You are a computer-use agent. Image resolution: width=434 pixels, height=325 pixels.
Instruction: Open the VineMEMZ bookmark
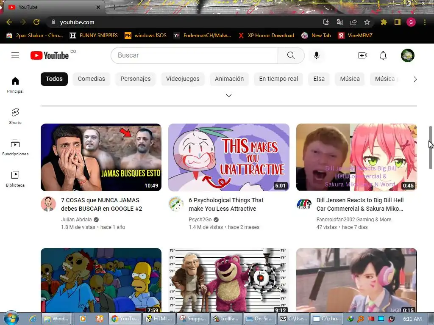pos(356,36)
